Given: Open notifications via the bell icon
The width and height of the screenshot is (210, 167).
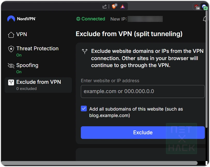Looking at the screenshot, I should (205, 19).
